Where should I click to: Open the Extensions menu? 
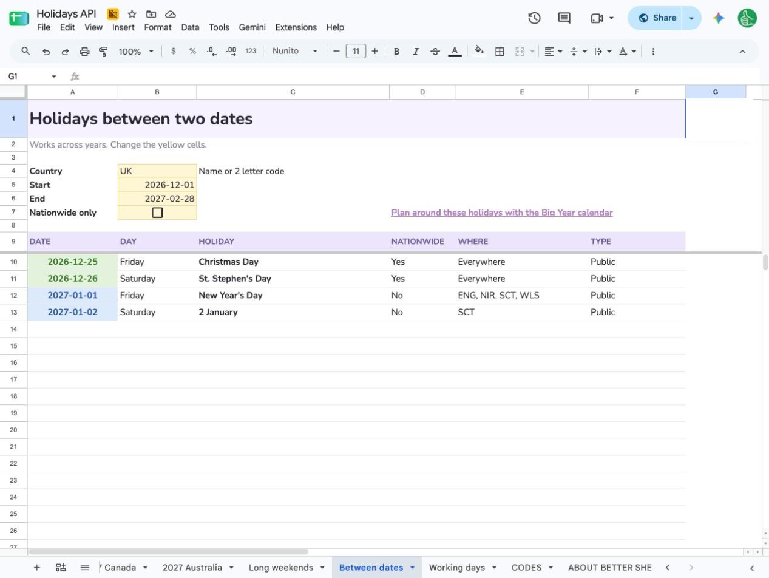pyautogui.click(x=296, y=27)
